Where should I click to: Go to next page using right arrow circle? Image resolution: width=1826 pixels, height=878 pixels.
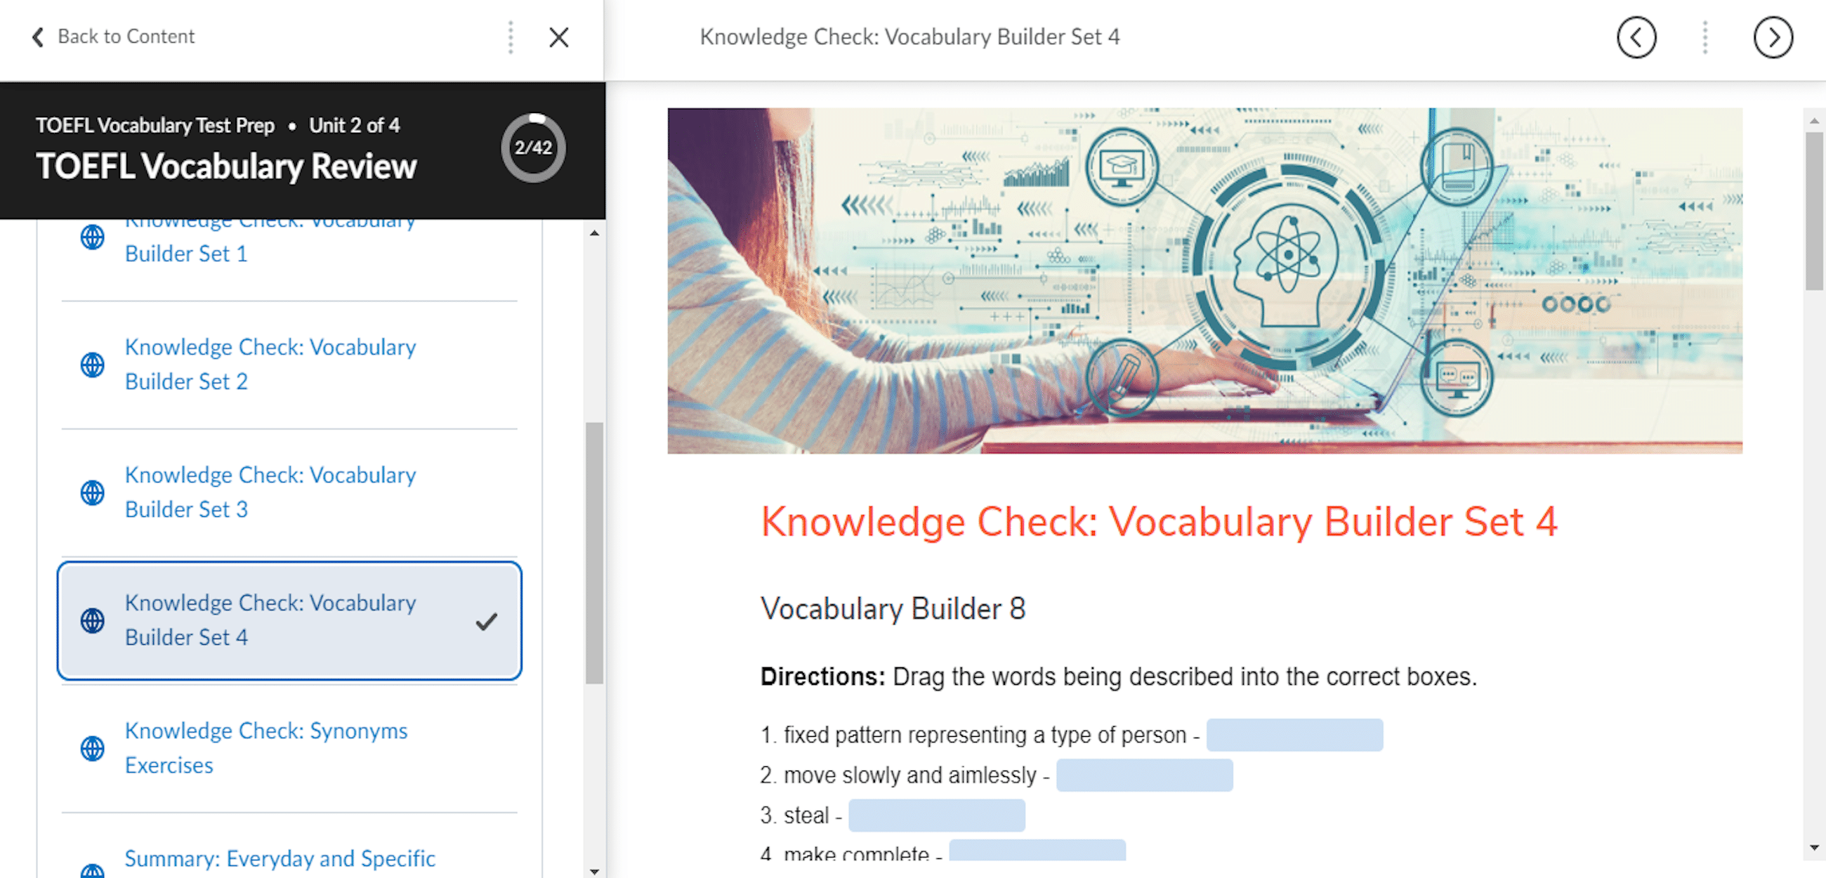[1772, 37]
